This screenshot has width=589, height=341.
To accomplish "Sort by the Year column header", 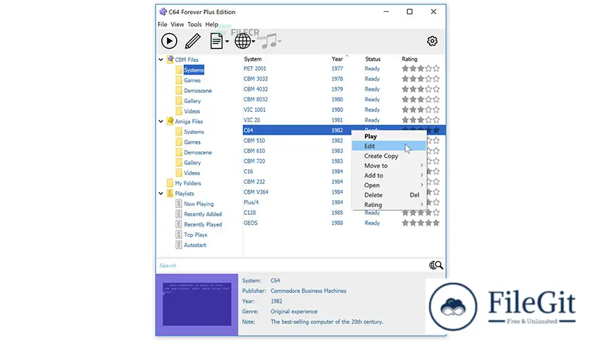I will pyautogui.click(x=337, y=59).
